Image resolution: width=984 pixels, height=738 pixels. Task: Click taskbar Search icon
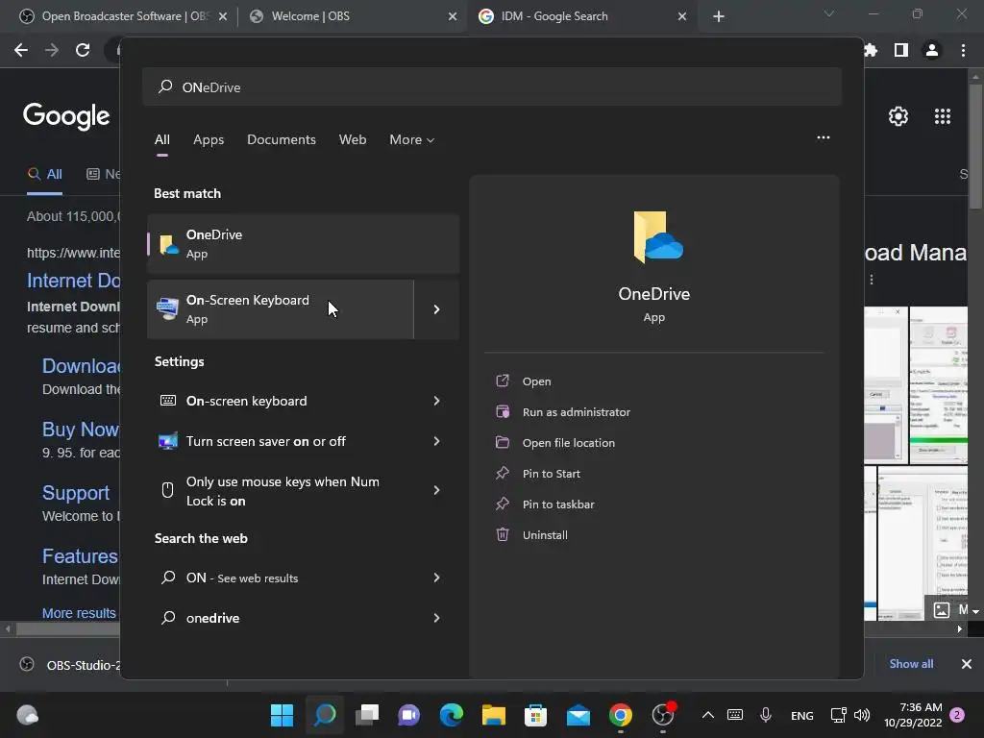pyautogui.click(x=325, y=715)
